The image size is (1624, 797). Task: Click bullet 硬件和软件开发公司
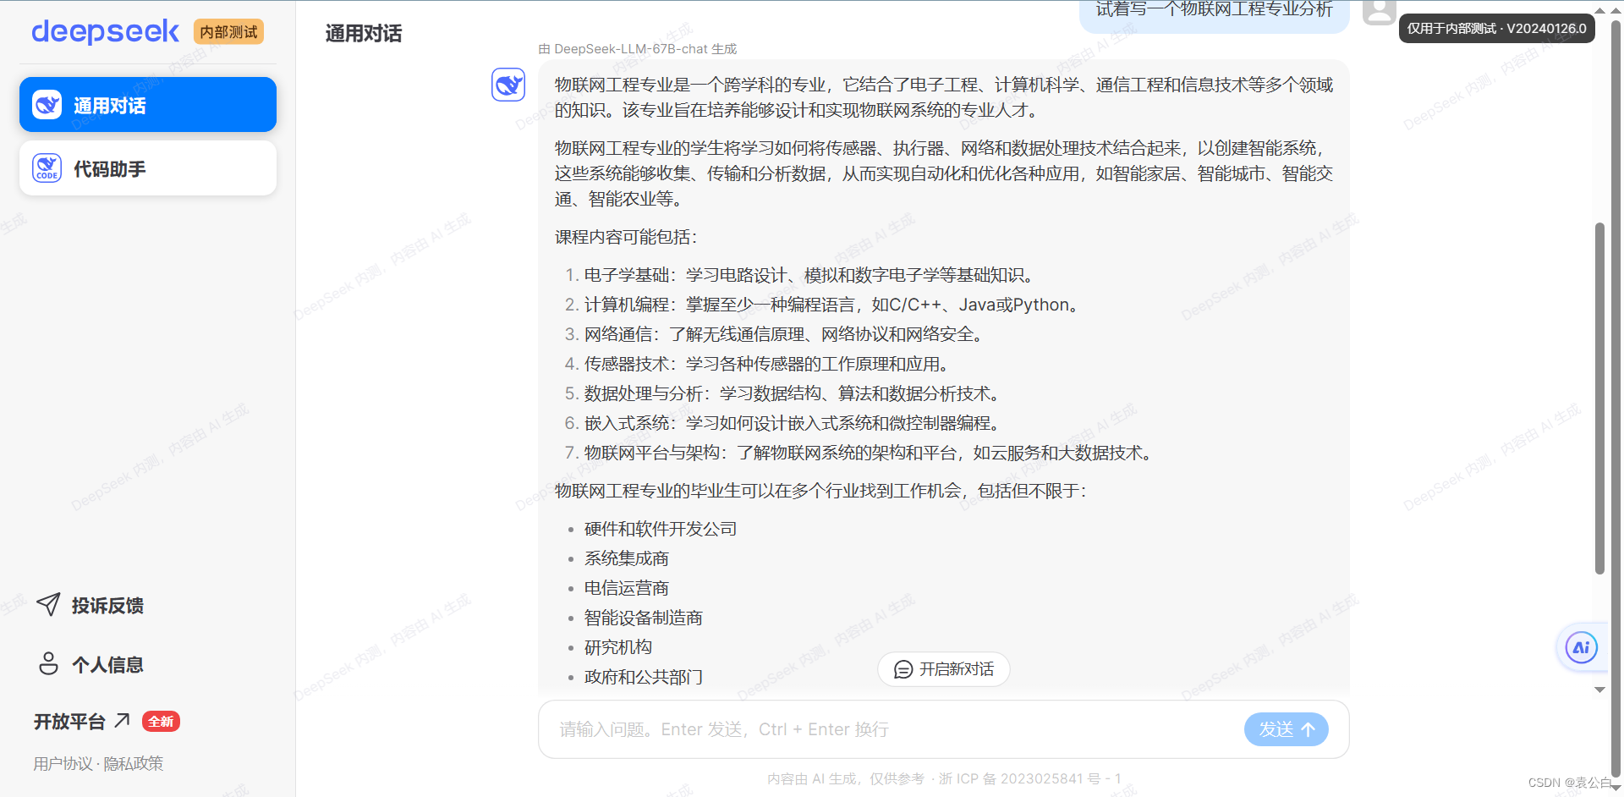pyautogui.click(x=661, y=529)
